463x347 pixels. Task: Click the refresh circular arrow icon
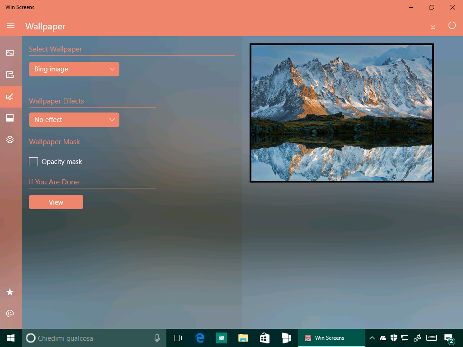coord(452,25)
